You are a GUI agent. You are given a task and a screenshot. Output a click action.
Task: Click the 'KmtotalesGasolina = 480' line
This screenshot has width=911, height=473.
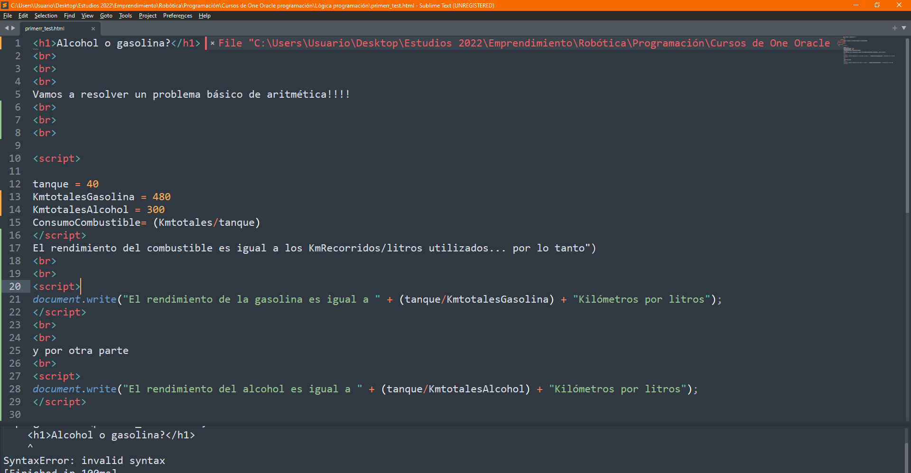pyautogui.click(x=102, y=197)
